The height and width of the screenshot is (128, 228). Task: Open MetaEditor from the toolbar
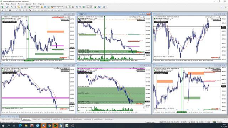coord(42,7)
